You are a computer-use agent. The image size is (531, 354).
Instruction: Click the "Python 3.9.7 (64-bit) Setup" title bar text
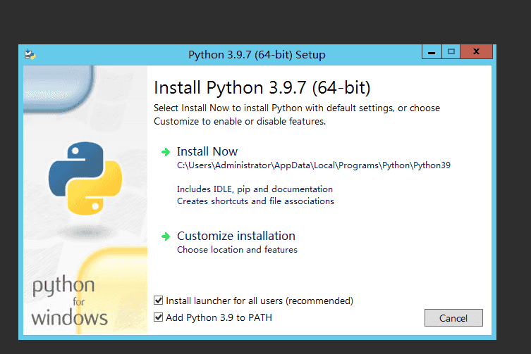(257, 55)
